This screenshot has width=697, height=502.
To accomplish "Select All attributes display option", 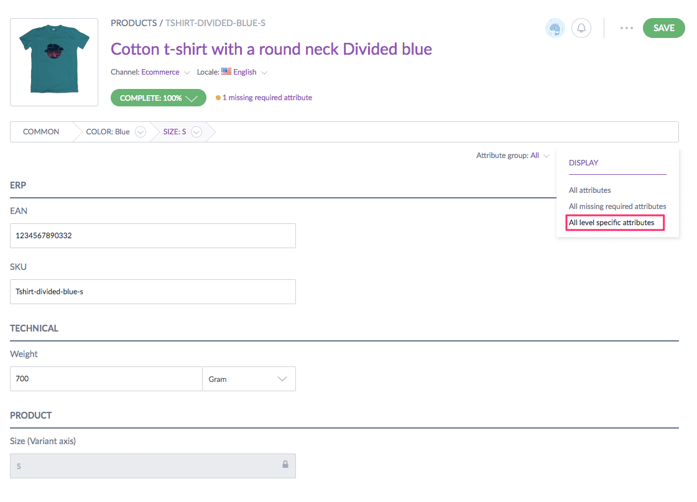I will click(x=589, y=190).
